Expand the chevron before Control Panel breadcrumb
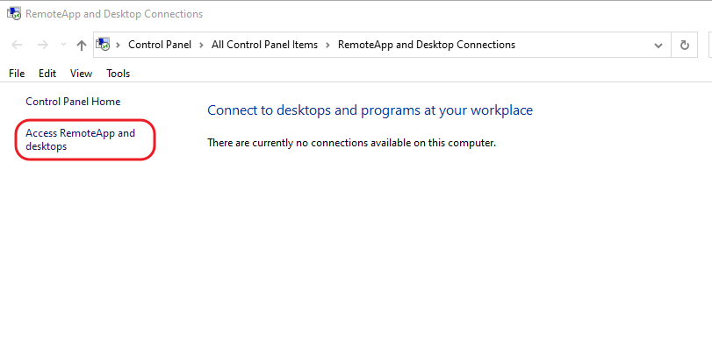The image size is (712, 354). 119,45
